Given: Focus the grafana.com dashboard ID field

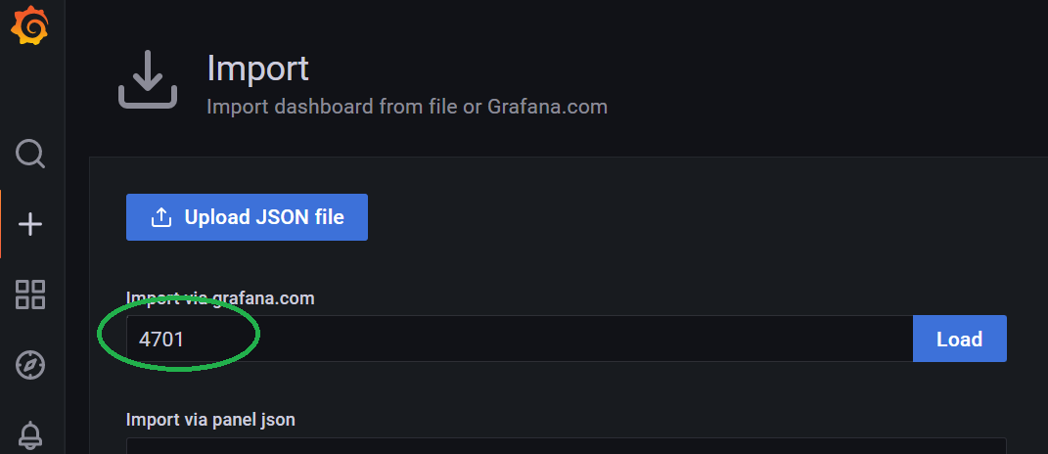Looking at the screenshot, I should [x=520, y=339].
